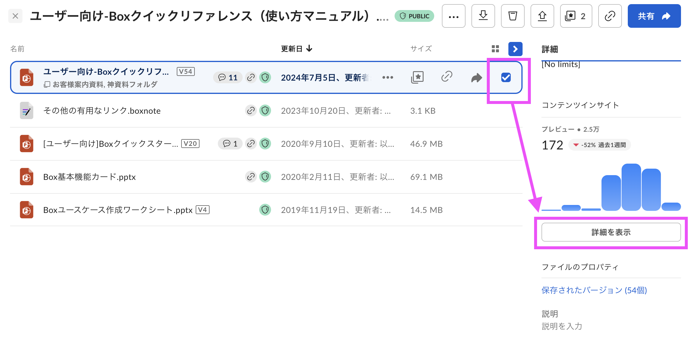This screenshot has height=342, width=694.
Task: Sort by サイズ column header
Action: click(x=421, y=49)
